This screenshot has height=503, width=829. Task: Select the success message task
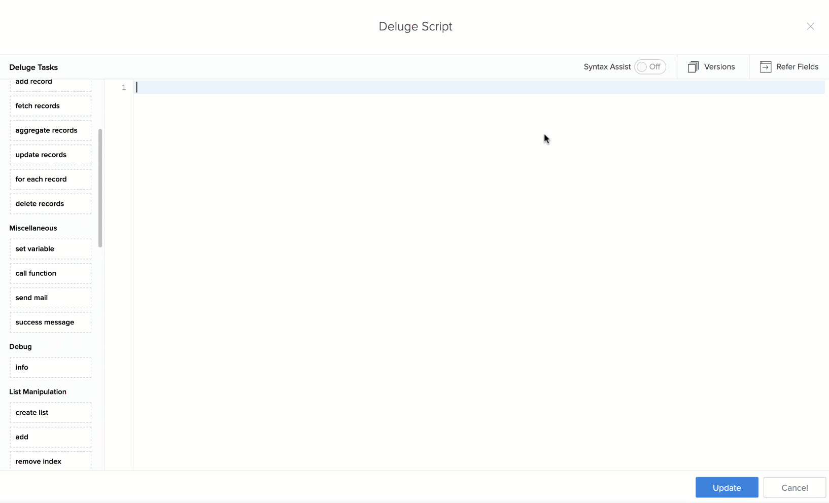[x=51, y=322]
